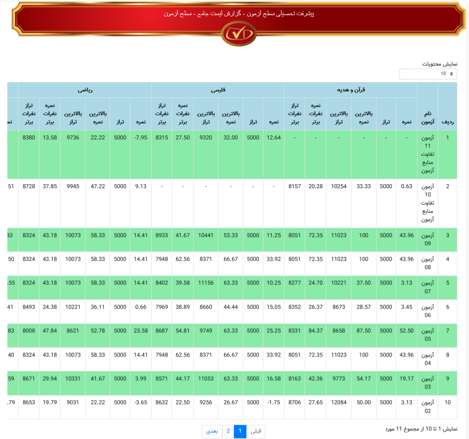This screenshot has width=469, height=439.
Task: Select the آزمون 06 name cell
Action: pos(428,311)
